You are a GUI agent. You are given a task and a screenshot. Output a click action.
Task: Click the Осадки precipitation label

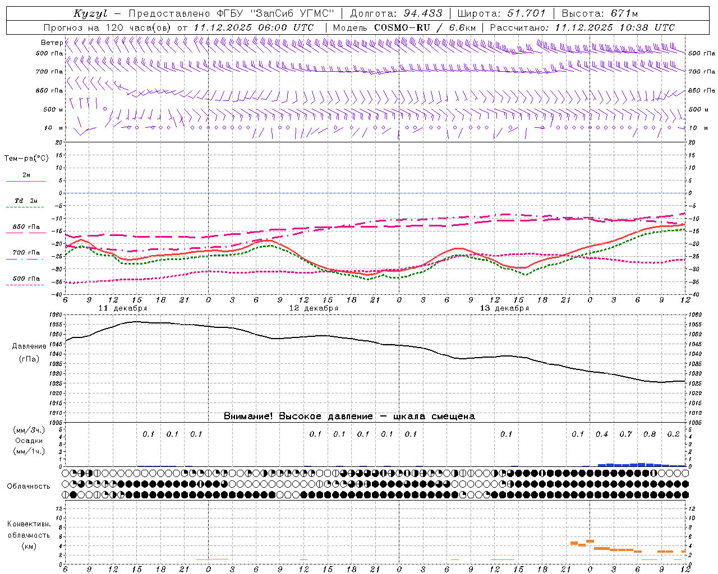pyautogui.click(x=29, y=441)
